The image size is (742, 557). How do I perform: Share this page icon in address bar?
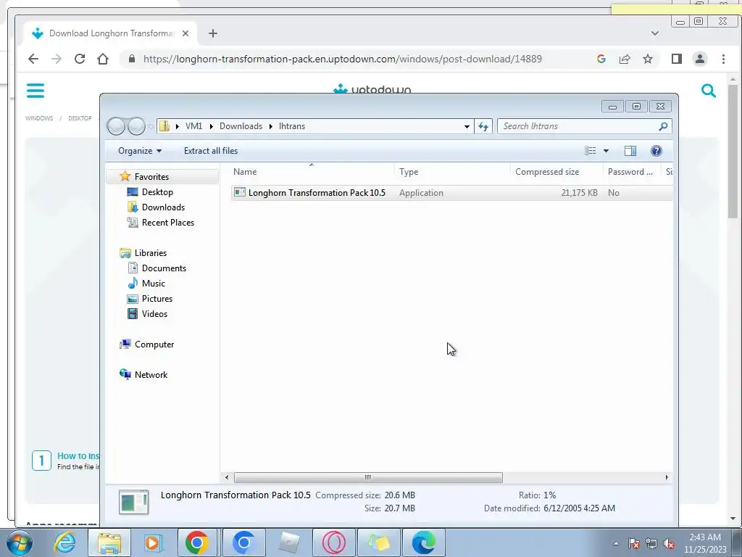624,59
